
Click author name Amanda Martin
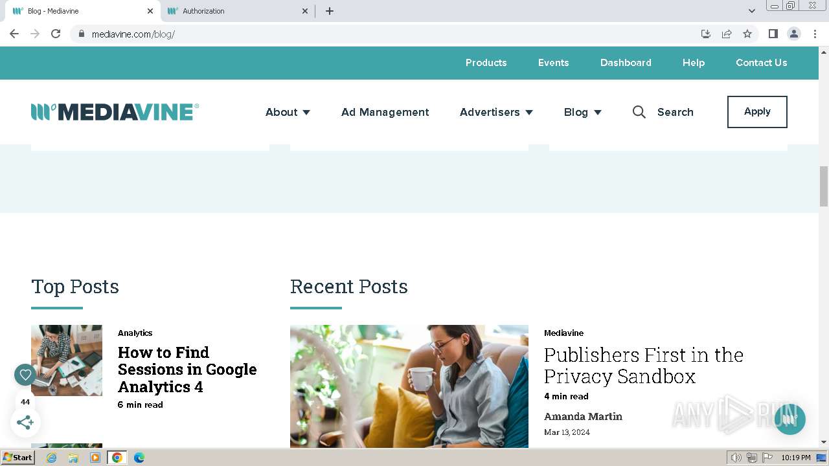(583, 416)
